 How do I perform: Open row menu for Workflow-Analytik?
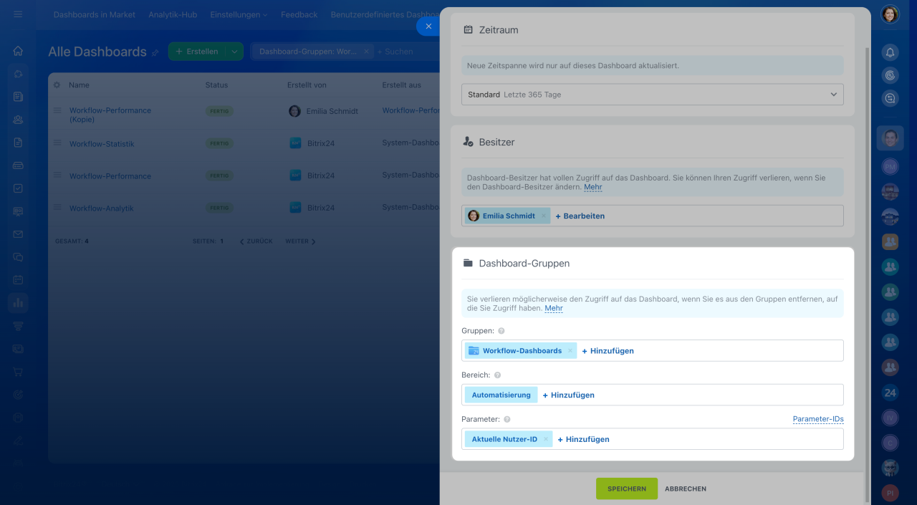coord(57,208)
